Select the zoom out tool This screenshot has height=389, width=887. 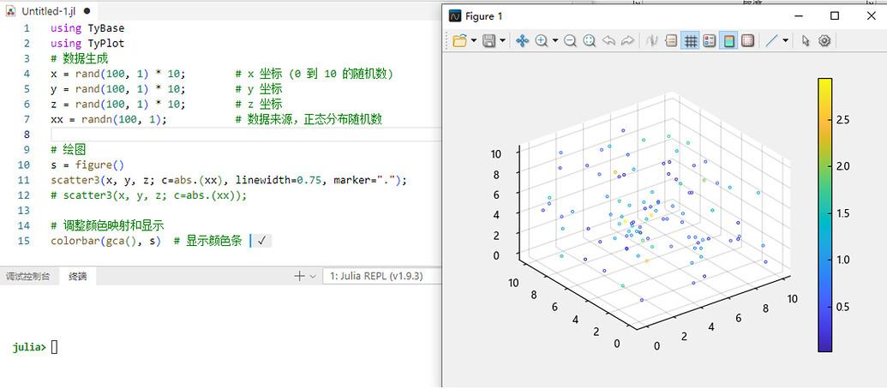click(570, 41)
